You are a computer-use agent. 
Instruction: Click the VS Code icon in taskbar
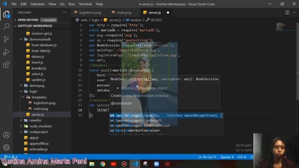(135, 164)
